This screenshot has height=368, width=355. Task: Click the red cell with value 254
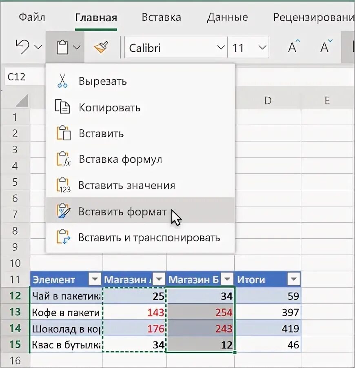click(x=200, y=312)
